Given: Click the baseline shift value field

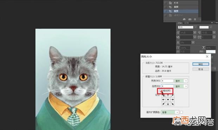Looking at the screenshot, I should (185, 52).
